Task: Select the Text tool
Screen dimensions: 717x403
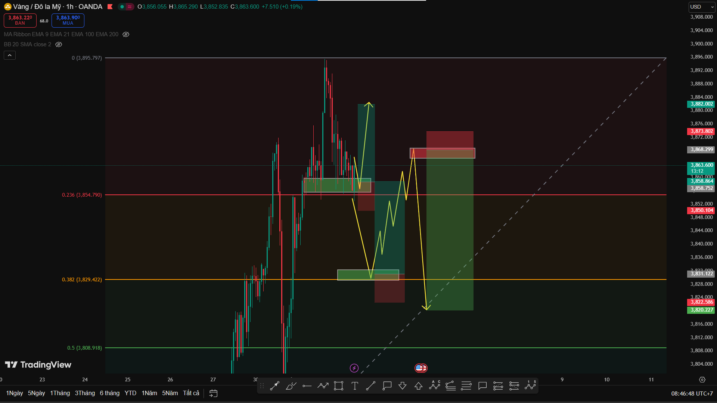Action: click(x=355, y=386)
